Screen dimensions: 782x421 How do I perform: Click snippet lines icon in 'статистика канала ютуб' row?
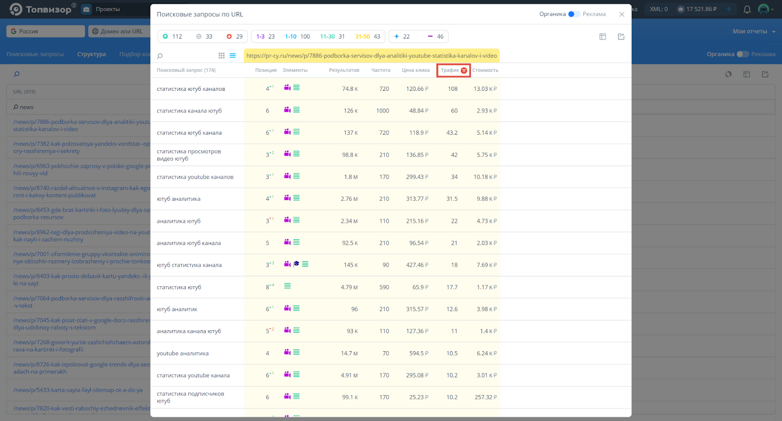click(x=296, y=110)
